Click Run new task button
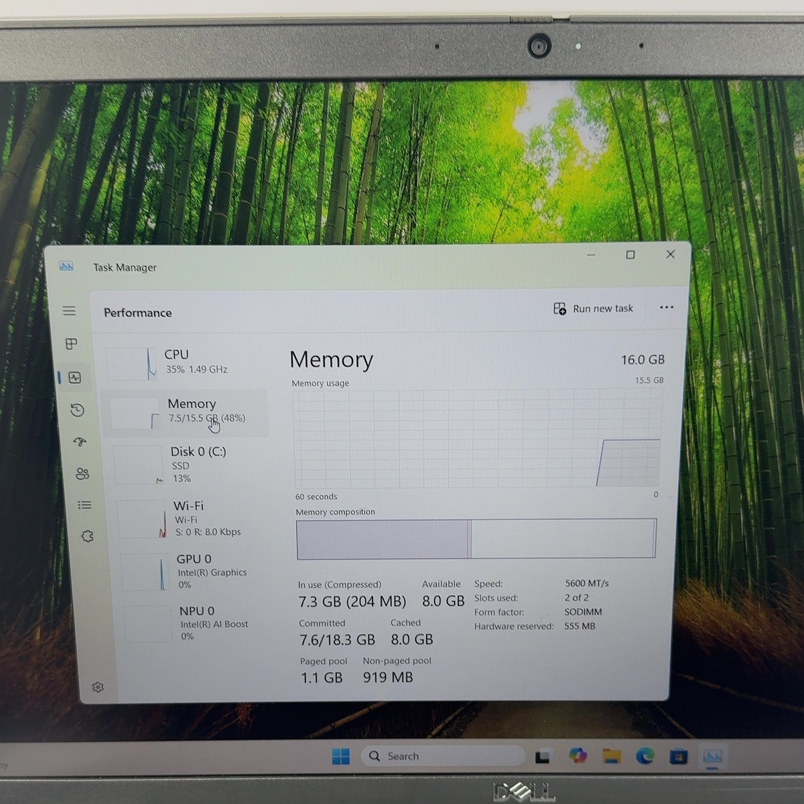 tap(593, 309)
